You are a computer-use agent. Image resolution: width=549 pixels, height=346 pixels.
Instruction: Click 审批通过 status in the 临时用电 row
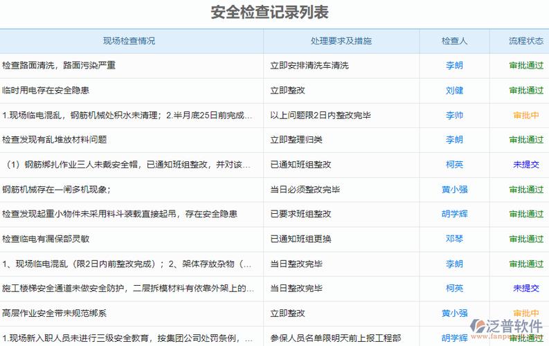pos(526,91)
